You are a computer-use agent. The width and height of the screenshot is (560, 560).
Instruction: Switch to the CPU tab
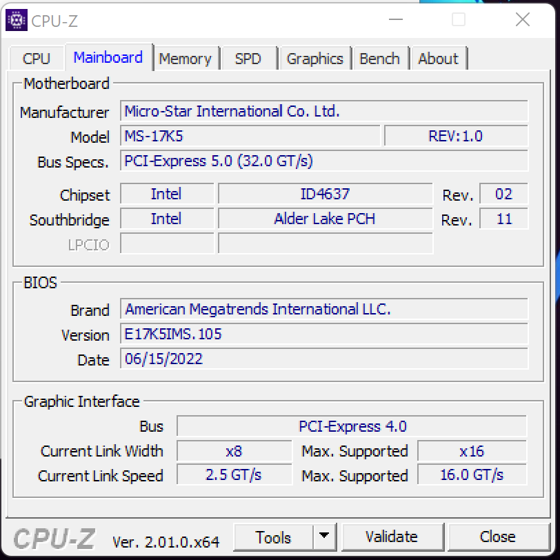pos(36,59)
